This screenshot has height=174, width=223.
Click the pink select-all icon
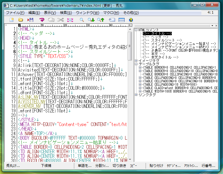click(x=70, y=20)
